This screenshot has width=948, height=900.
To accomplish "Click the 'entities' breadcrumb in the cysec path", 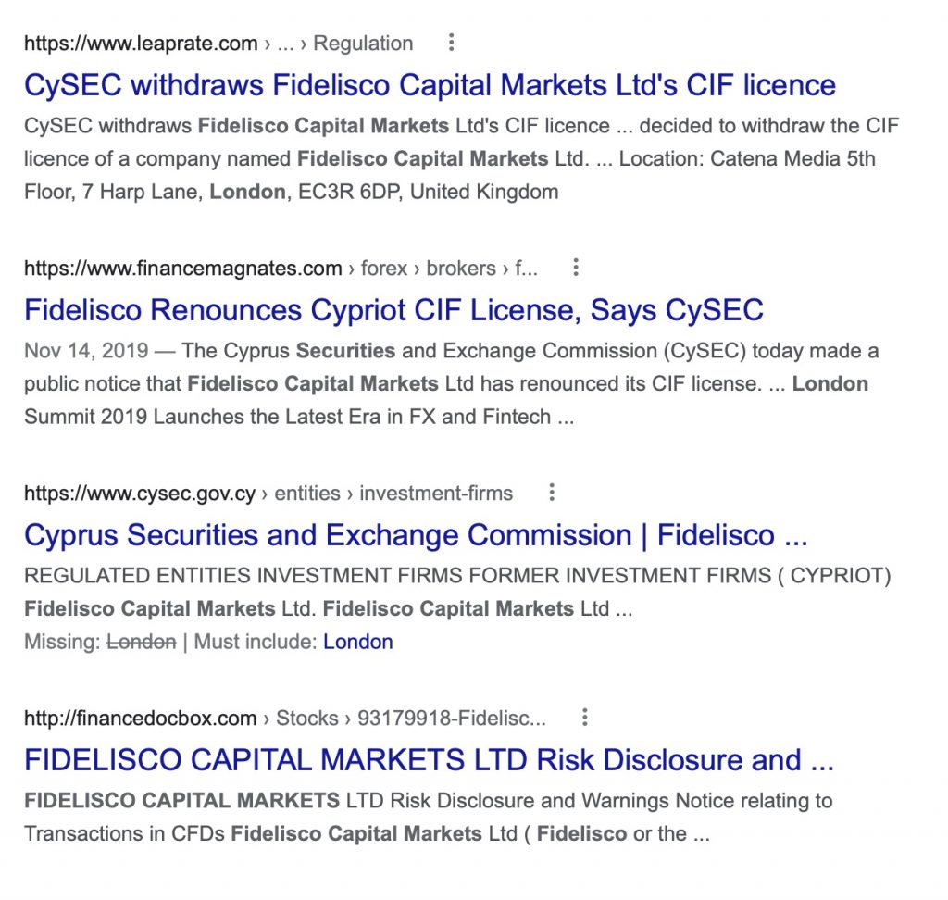I will 307,494.
